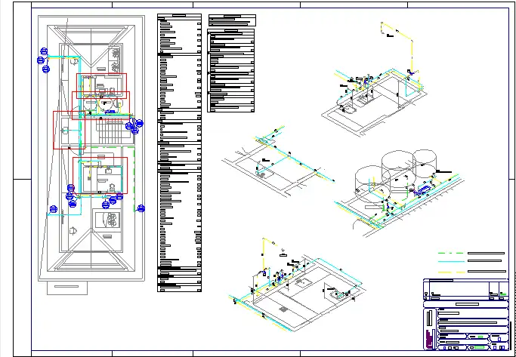This screenshot has height=357, width=516.
Task: Select the lowest red callout rectangle
Action: [x=100, y=176]
